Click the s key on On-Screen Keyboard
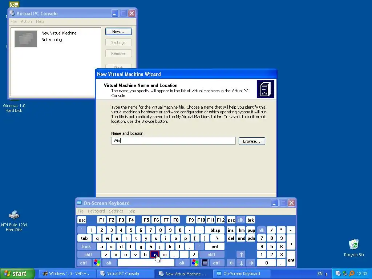This screenshot has width=372, height=279. (x=111, y=247)
